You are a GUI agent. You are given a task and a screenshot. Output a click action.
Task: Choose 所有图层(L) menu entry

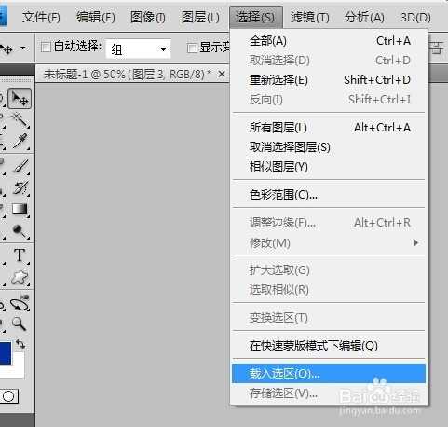click(x=329, y=128)
